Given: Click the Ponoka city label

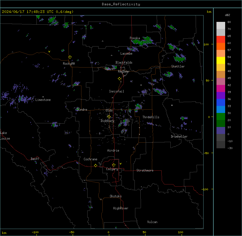Looking at the screenshot, I should click(135, 38).
